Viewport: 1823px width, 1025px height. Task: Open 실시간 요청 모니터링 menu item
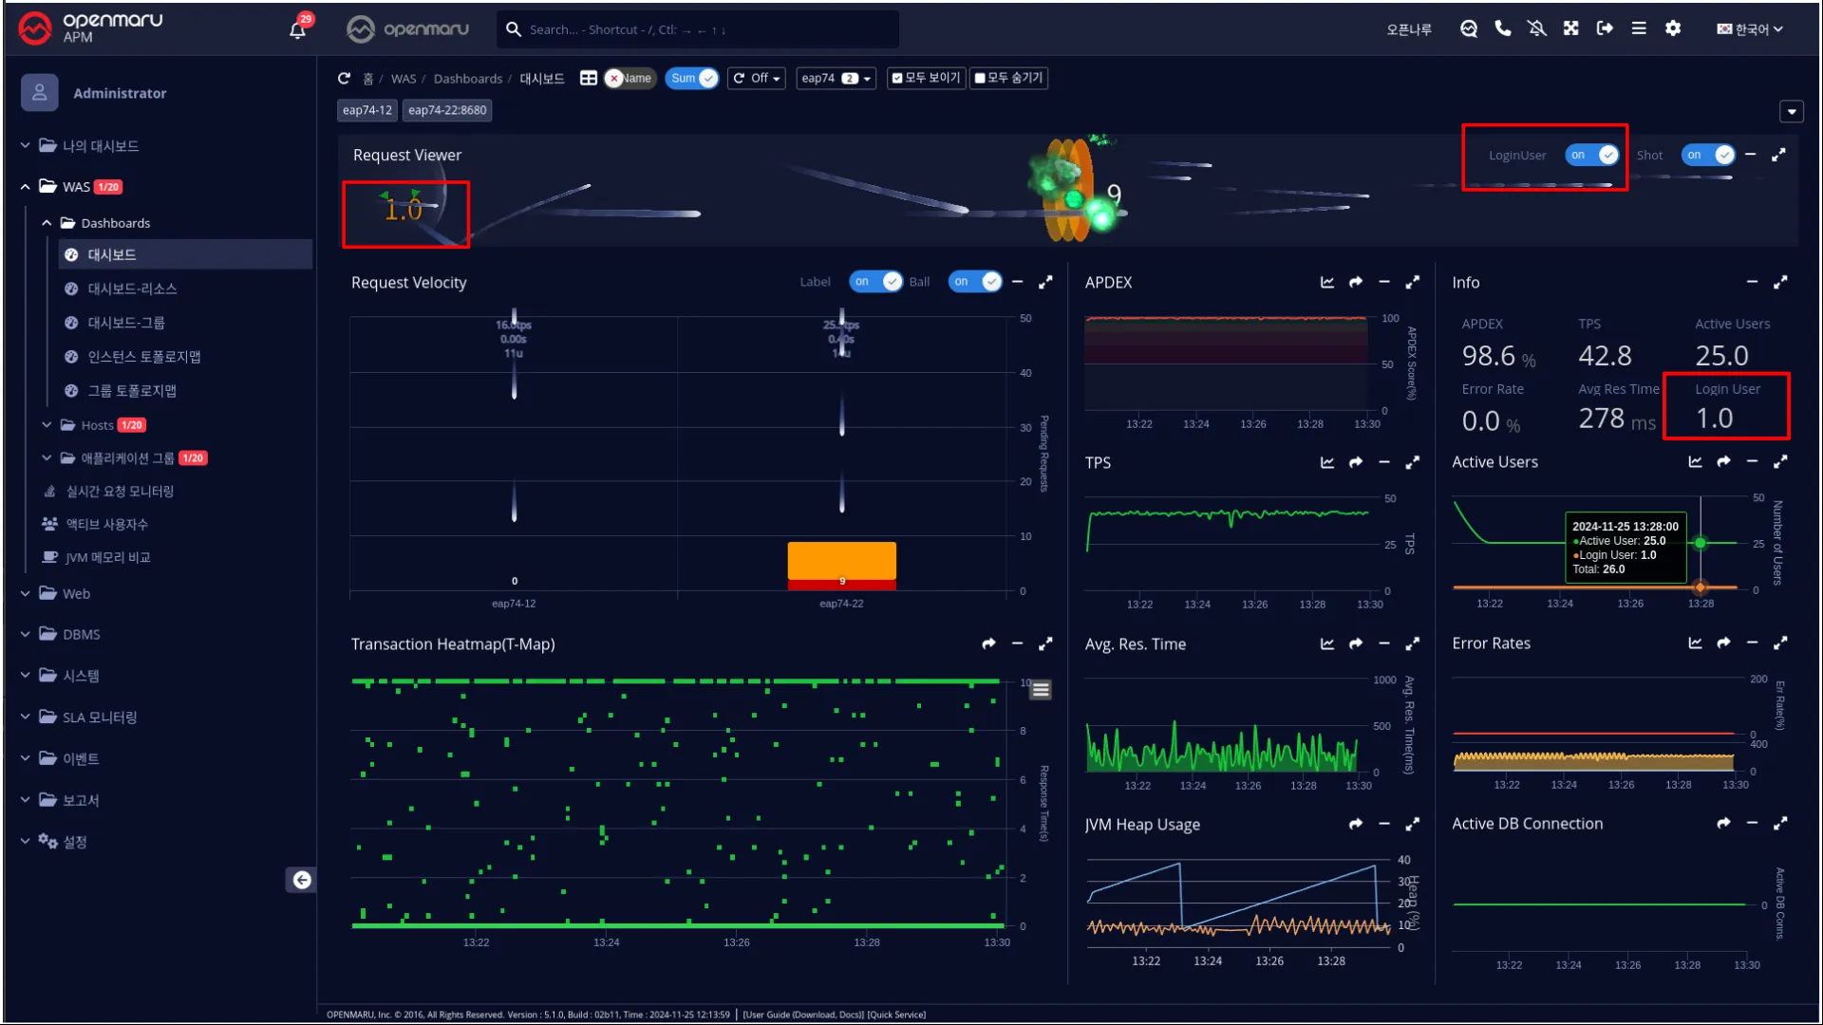point(120,492)
